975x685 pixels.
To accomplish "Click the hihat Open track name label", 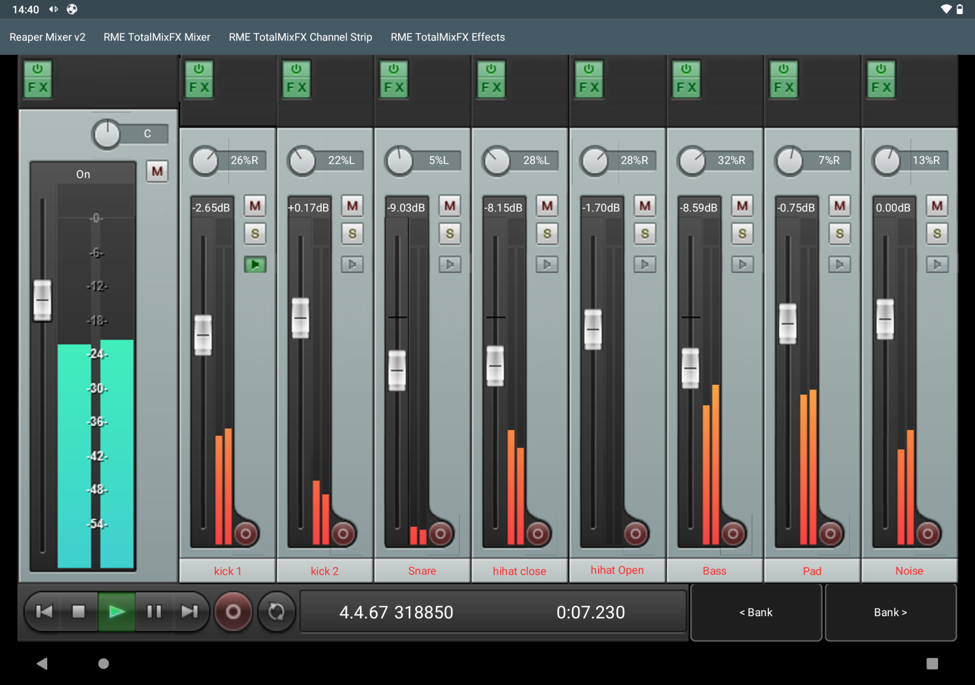I will [x=617, y=569].
